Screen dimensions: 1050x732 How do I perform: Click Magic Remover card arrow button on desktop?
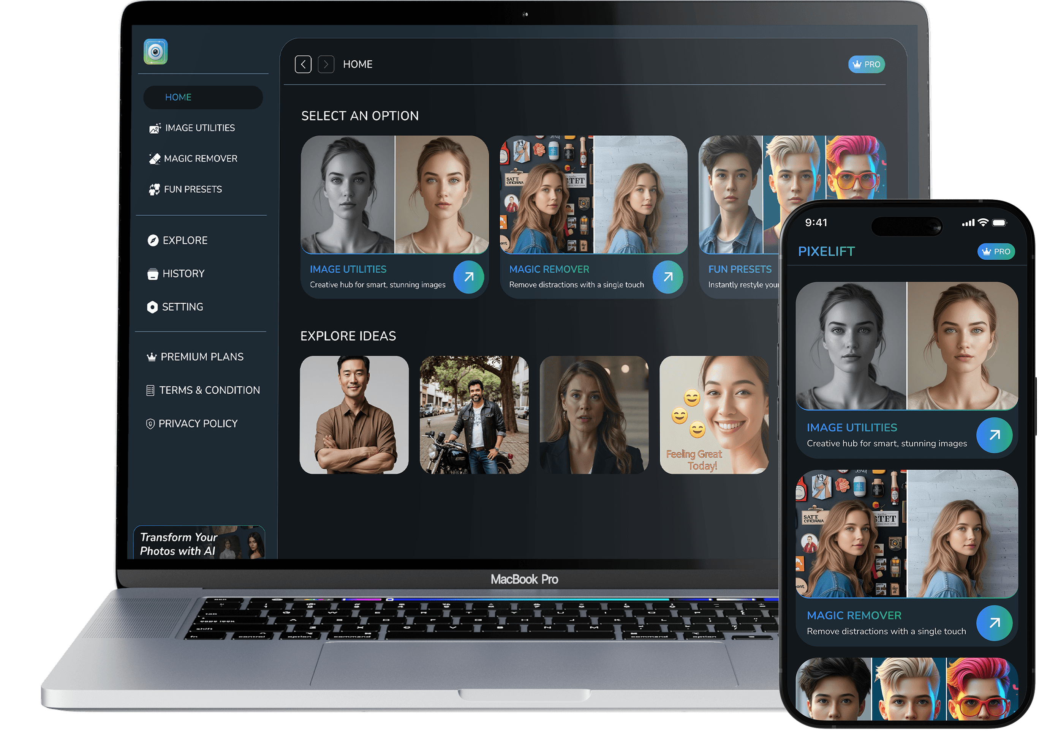click(x=668, y=277)
